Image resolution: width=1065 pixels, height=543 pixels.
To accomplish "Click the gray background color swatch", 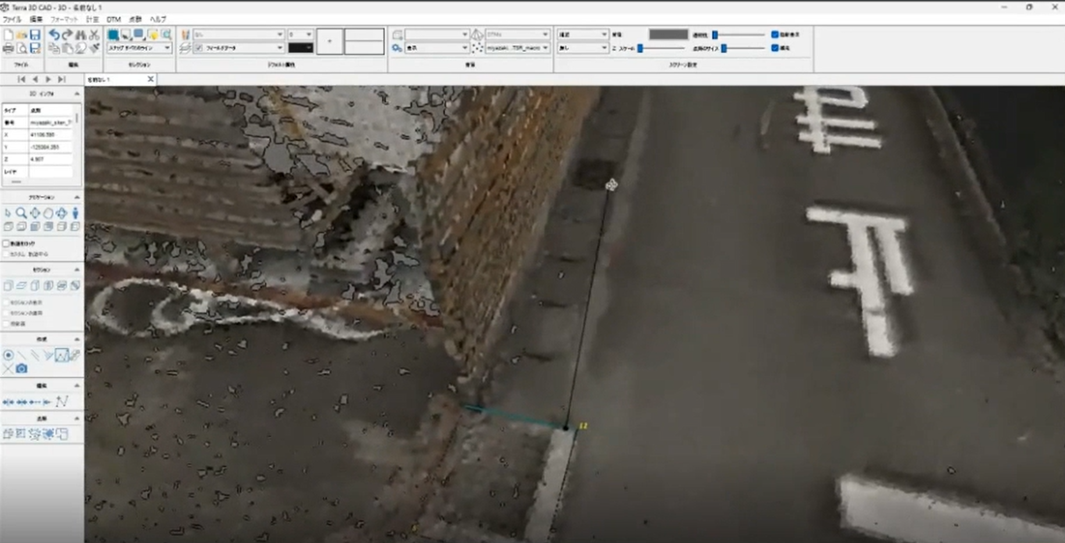I will [668, 34].
